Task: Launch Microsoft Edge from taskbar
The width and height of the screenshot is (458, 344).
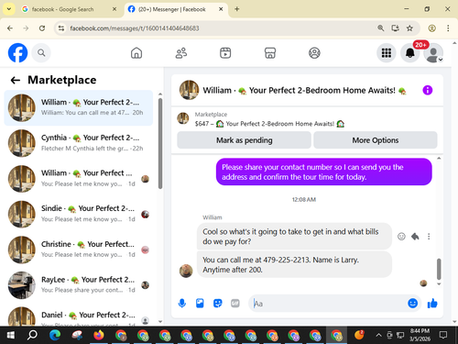Action: (55, 335)
